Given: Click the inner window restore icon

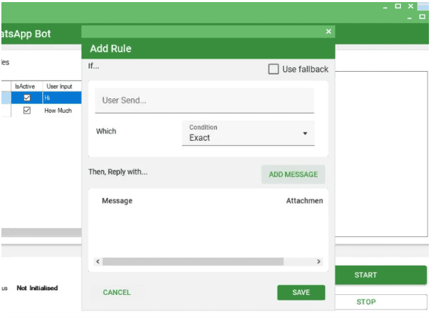Looking at the screenshot, I should [422, 17].
